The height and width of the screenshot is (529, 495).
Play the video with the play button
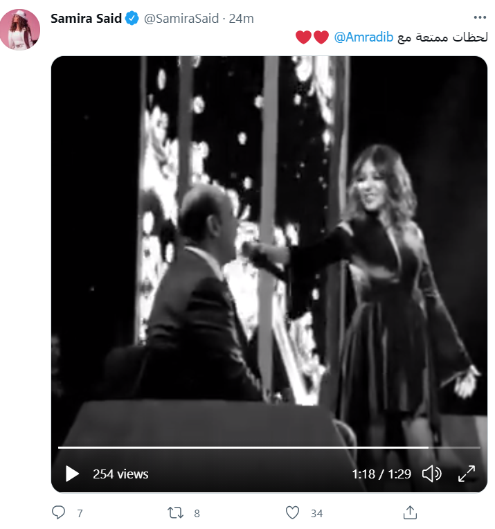coord(72,474)
